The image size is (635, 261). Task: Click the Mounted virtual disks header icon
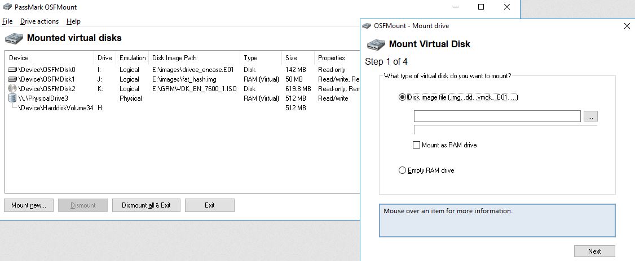[14, 38]
